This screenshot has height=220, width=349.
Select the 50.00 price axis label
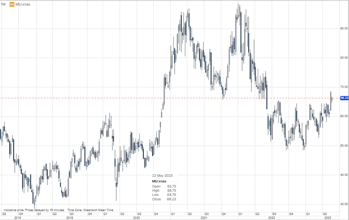click(344, 146)
